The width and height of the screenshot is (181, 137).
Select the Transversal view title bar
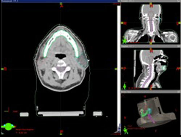click(x=59, y=1)
